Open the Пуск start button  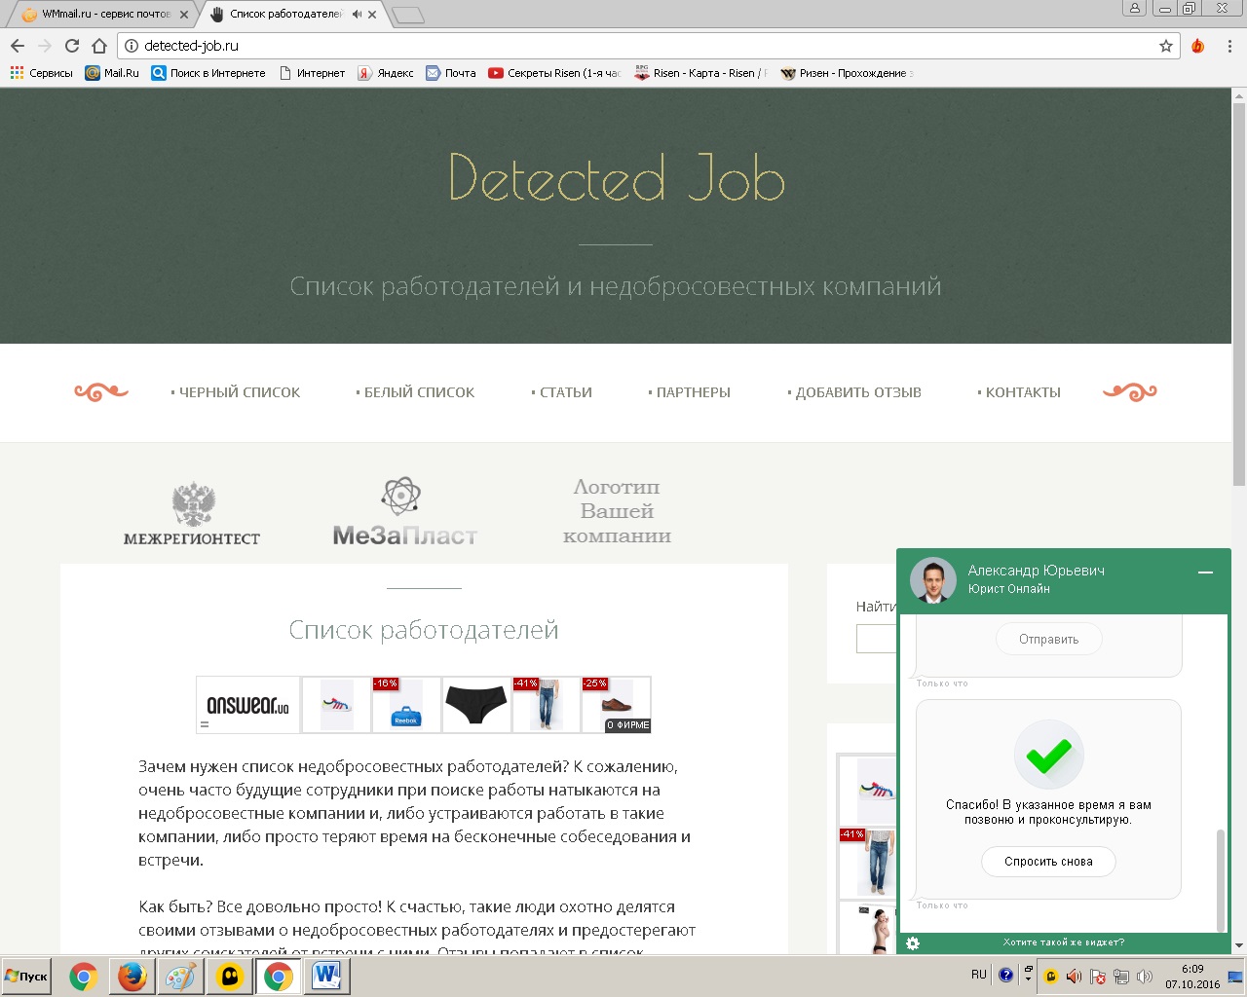tap(27, 977)
